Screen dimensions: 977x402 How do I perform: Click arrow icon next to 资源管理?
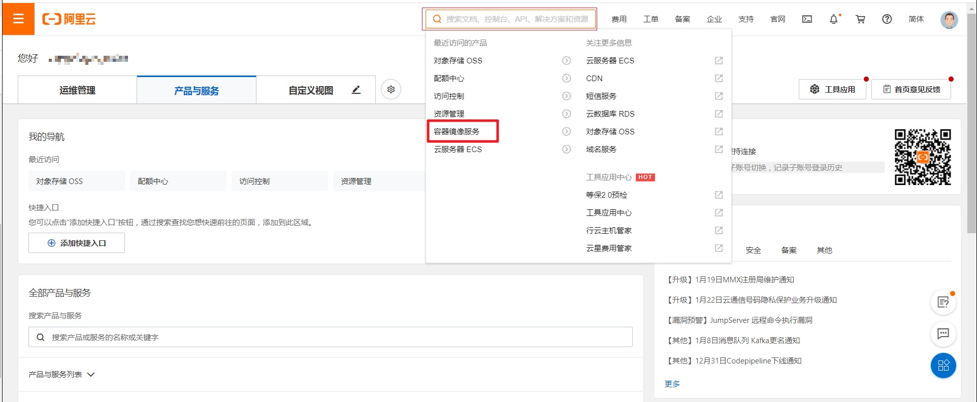pos(566,114)
